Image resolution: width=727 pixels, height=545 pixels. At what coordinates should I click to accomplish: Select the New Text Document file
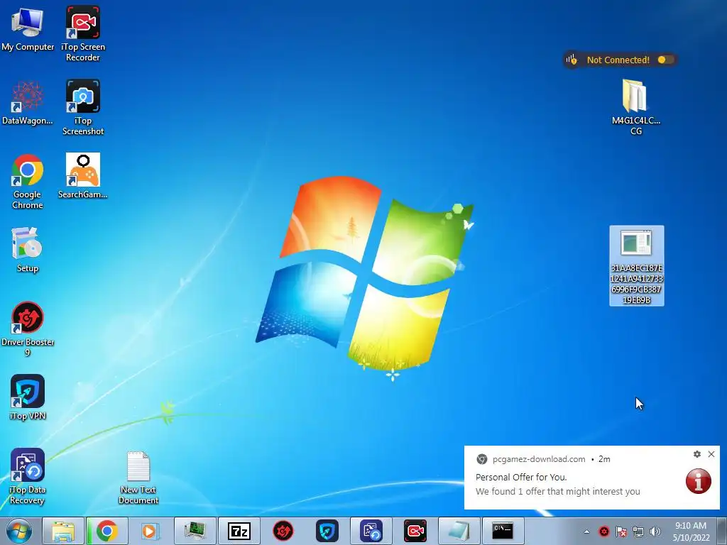(138, 478)
